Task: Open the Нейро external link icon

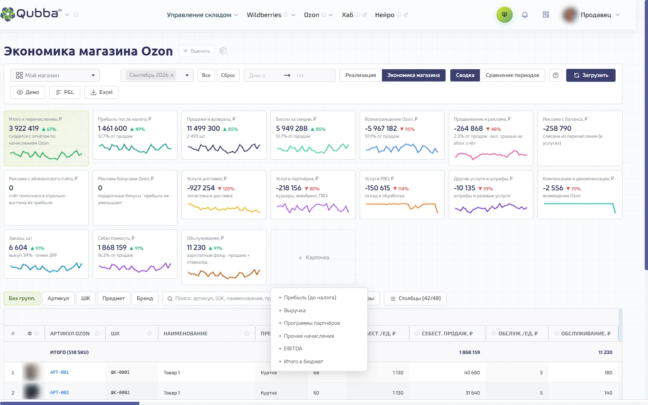Action: tap(405, 15)
